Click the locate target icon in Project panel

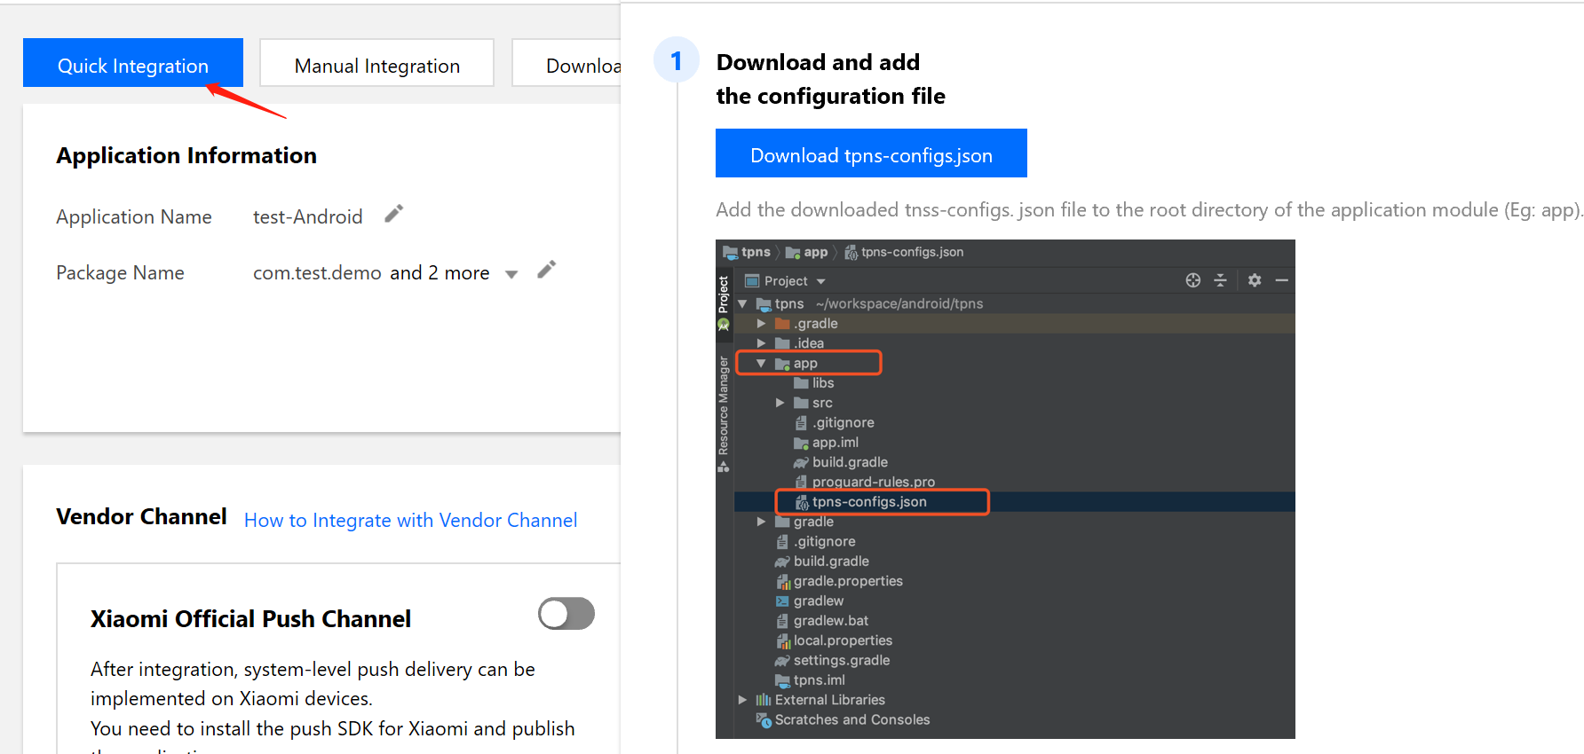[x=1192, y=280]
